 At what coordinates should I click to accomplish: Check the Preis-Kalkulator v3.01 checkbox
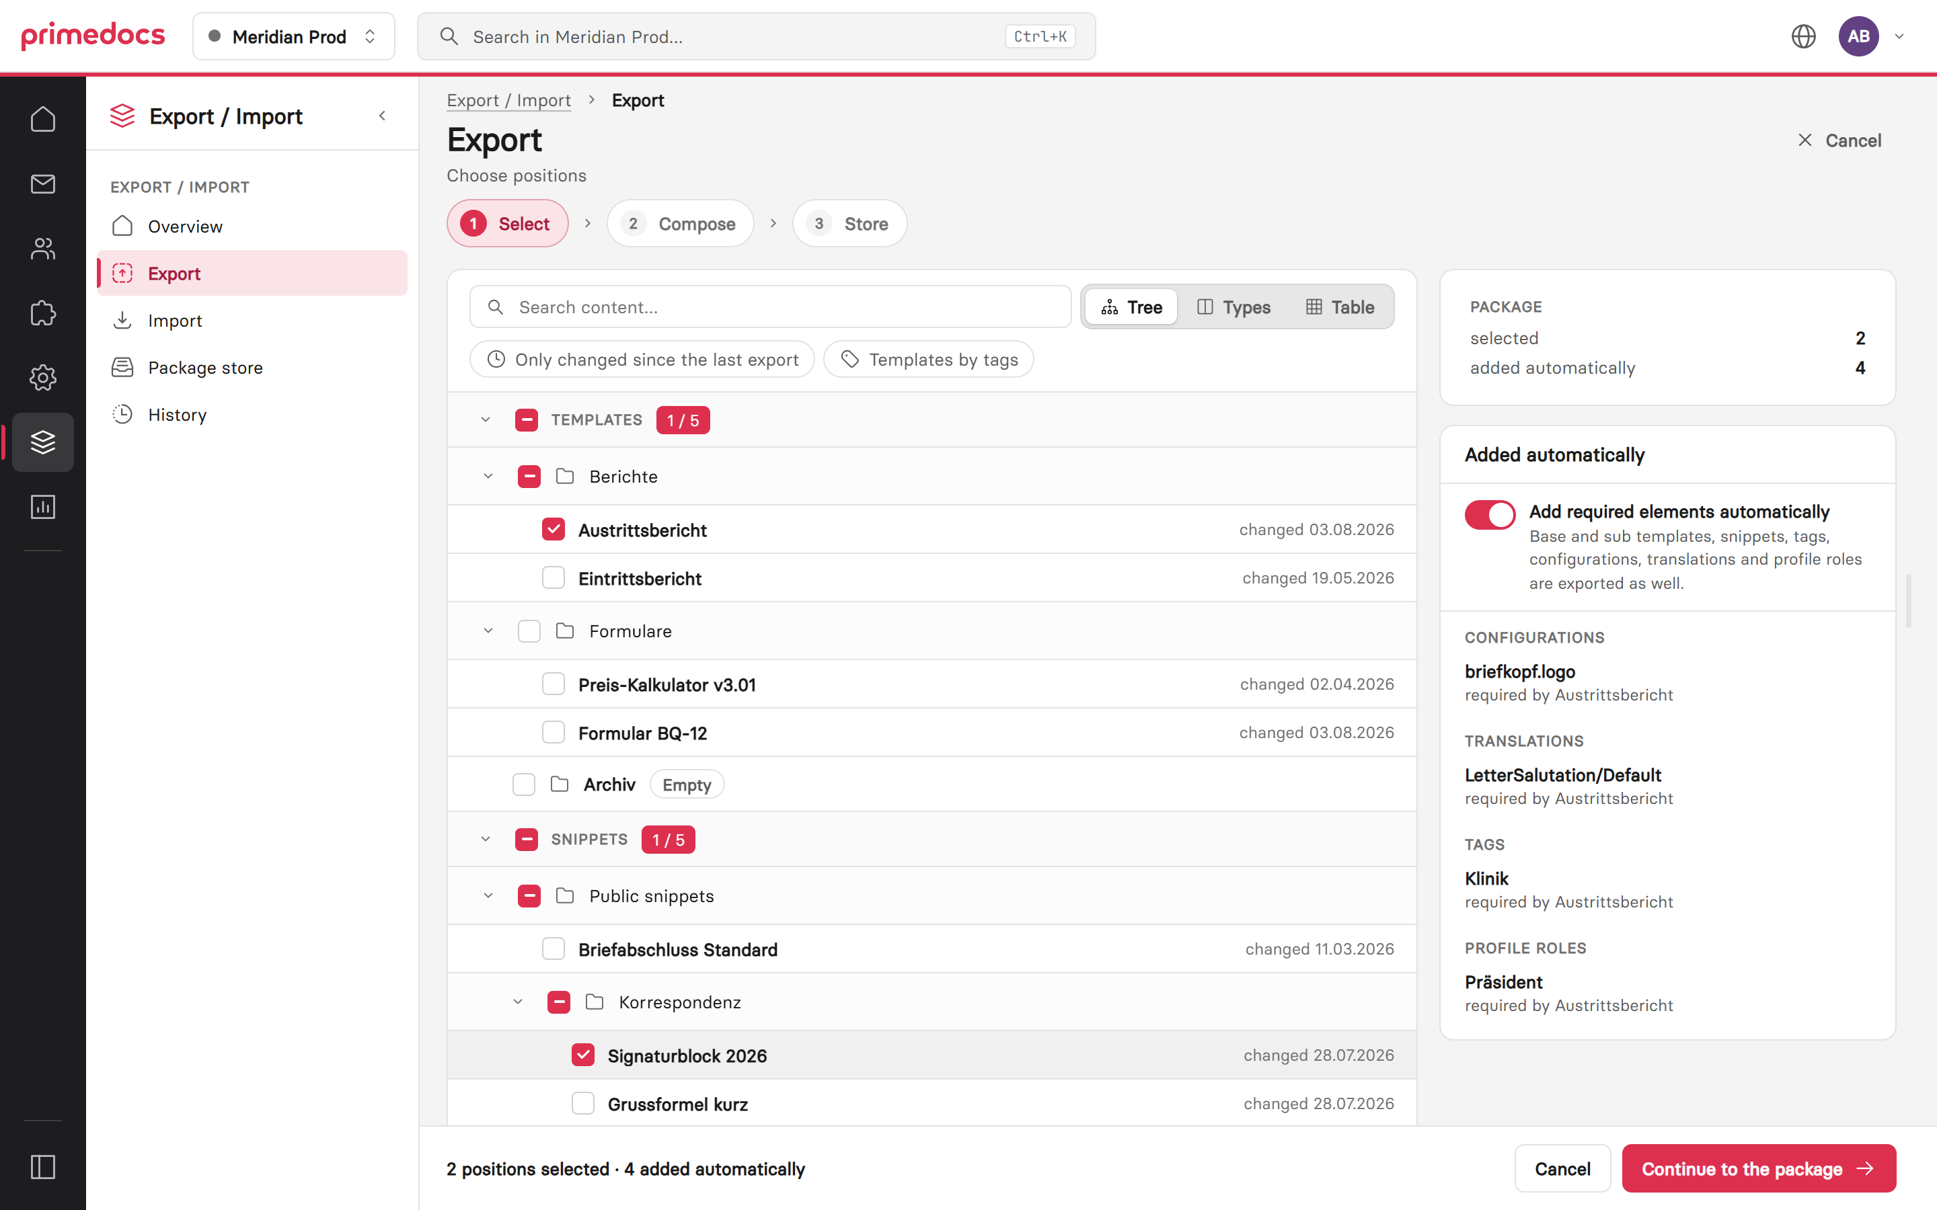coord(553,684)
